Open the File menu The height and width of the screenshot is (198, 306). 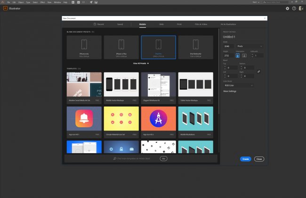click(8, 2)
